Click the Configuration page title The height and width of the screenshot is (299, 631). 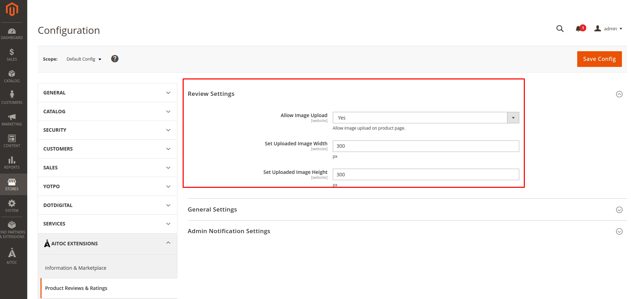[x=69, y=30]
